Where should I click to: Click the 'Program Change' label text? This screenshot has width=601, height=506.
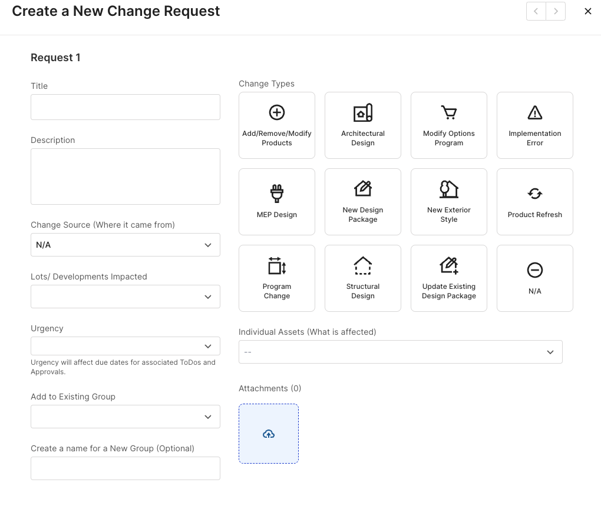point(277,291)
